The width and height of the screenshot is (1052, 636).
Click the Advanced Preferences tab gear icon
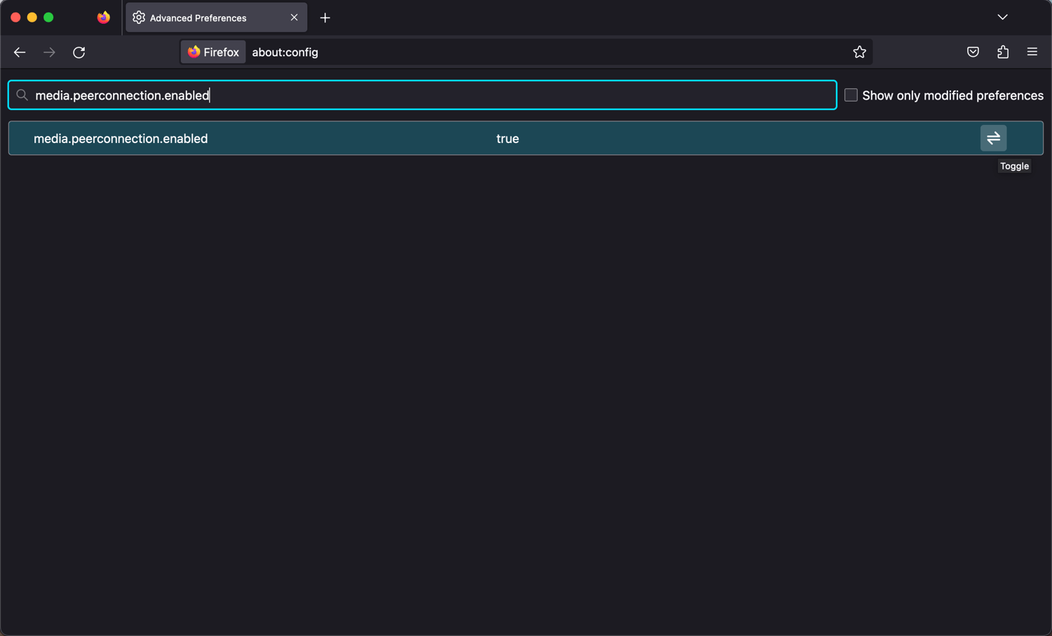139,18
